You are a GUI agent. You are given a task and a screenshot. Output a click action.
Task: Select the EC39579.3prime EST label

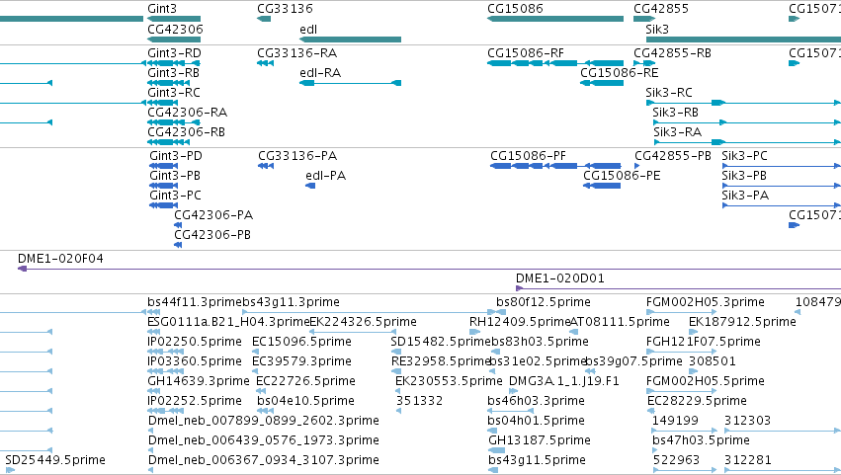pyautogui.click(x=302, y=361)
